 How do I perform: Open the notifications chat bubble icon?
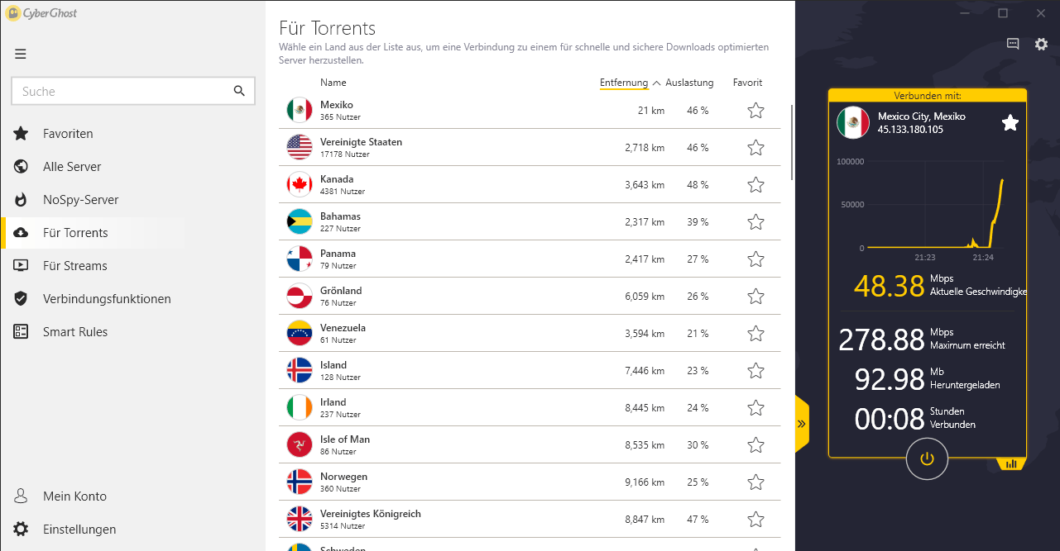coord(1013,44)
